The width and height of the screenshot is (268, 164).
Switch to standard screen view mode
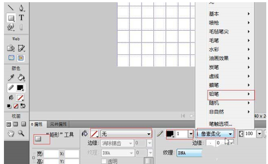9,124
